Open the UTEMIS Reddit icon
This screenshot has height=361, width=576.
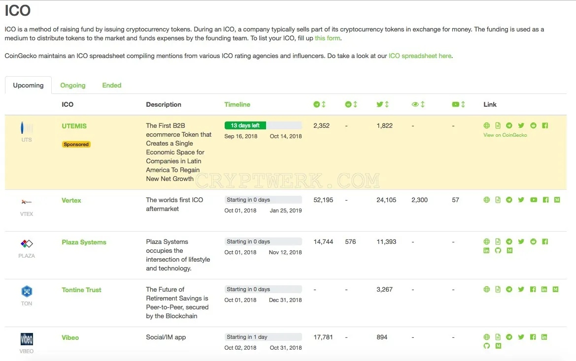[533, 126]
